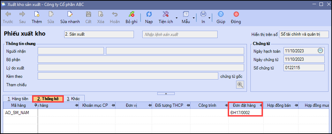Click pin icon on Đơn đặt hàng column
The width and height of the screenshot is (332, 134).
(x=261, y=105)
